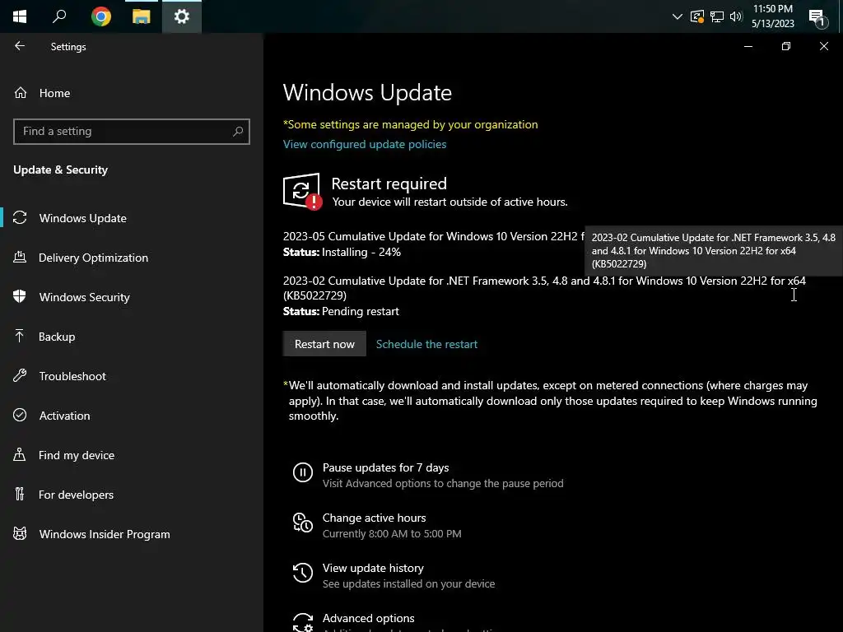The image size is (843, 632).
Task: Open the network tray icon
Action: (717, 16)
